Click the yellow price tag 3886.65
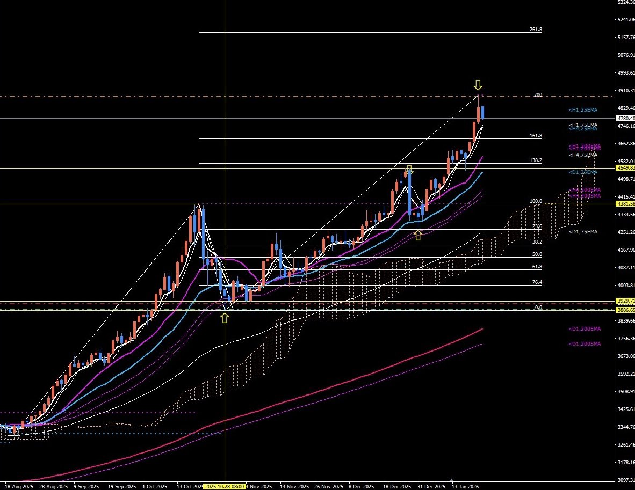Image resolution: width=635 pixels, height=490 pixels. pyautogui.click(x=625, y=310)
